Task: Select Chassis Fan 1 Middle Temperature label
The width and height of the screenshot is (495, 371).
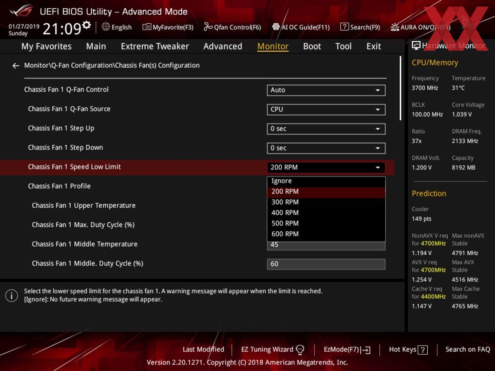Action: (x=85, y=244)
